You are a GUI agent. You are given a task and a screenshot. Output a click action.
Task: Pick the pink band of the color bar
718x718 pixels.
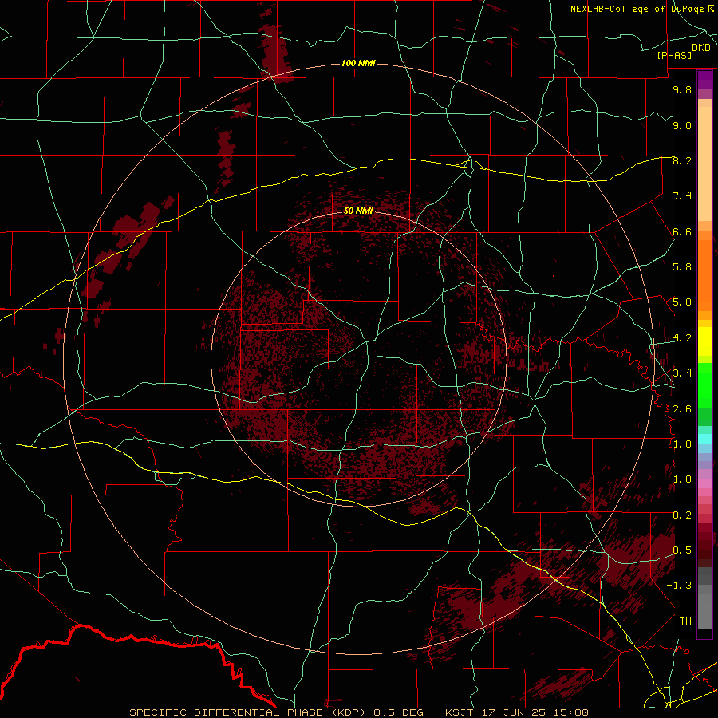click(704, 483)
